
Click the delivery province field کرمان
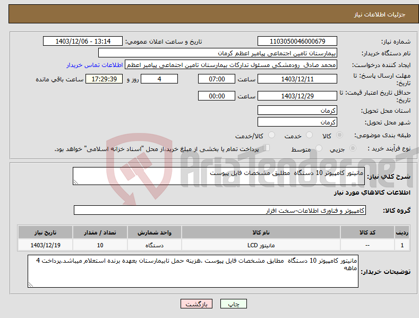[297, 110]
